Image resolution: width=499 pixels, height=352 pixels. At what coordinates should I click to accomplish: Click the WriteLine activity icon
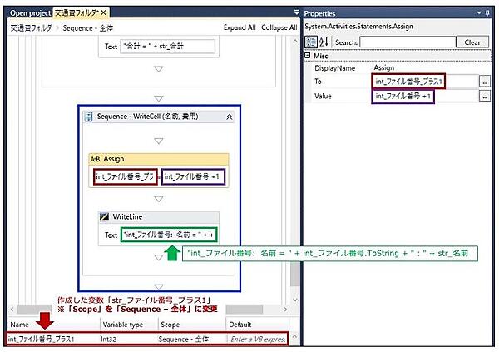point(104,217)
